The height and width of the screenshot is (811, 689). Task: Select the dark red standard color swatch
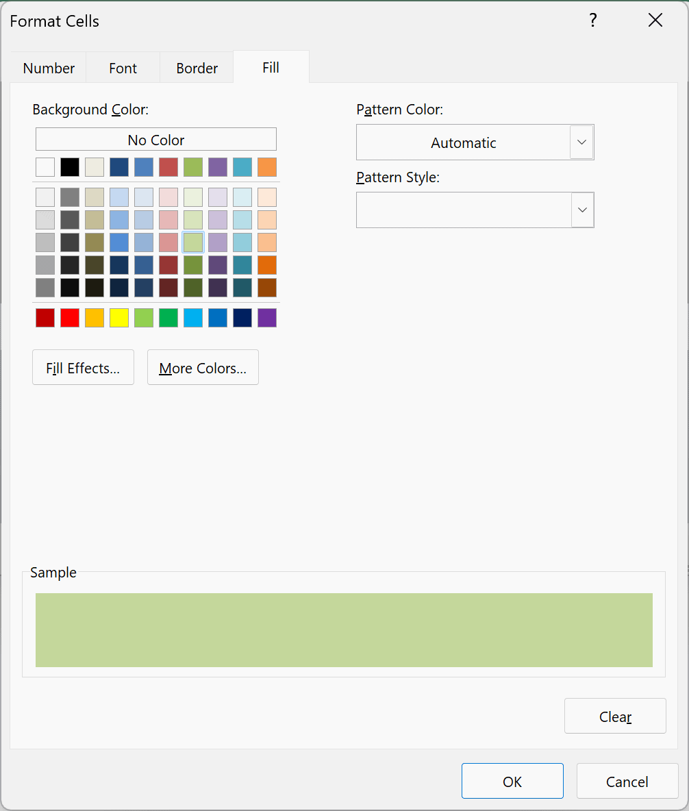45,318
